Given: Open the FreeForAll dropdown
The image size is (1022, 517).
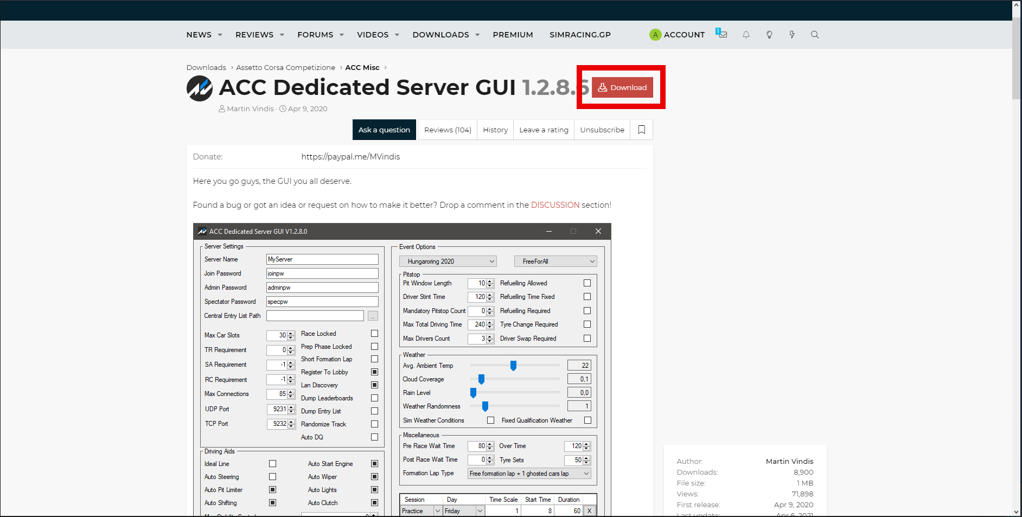Looking at the screenshot, I should point(555,261).
